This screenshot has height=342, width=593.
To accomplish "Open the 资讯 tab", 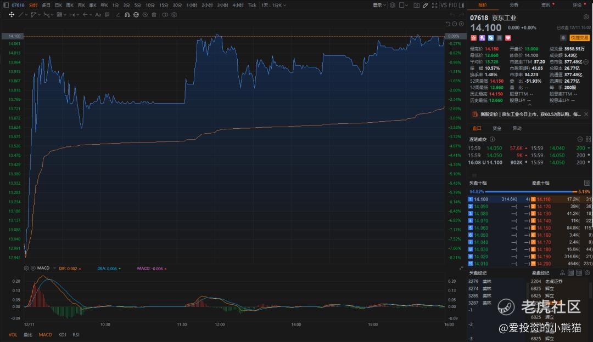I will 545,5.
